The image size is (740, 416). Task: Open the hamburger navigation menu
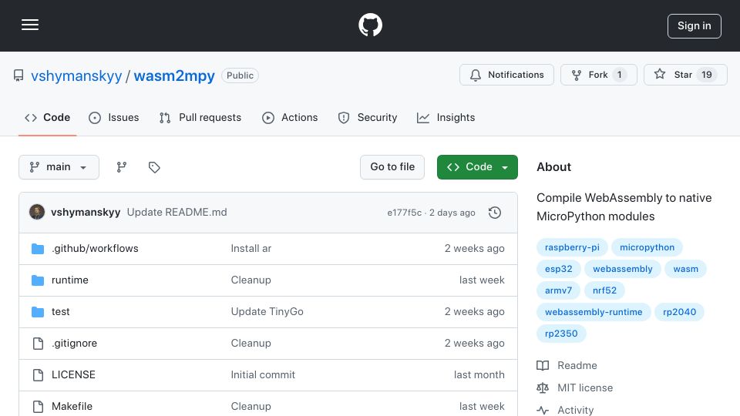(x=30, y=25)
